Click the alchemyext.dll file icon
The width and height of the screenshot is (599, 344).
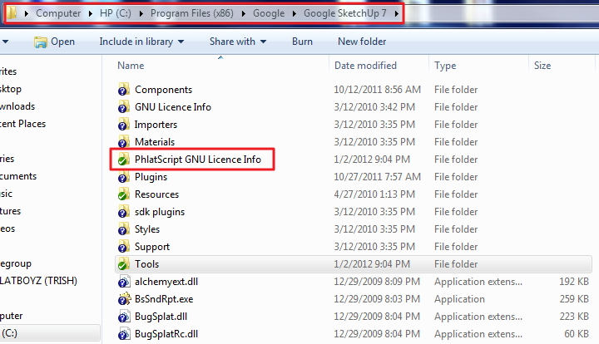[123, 282]
